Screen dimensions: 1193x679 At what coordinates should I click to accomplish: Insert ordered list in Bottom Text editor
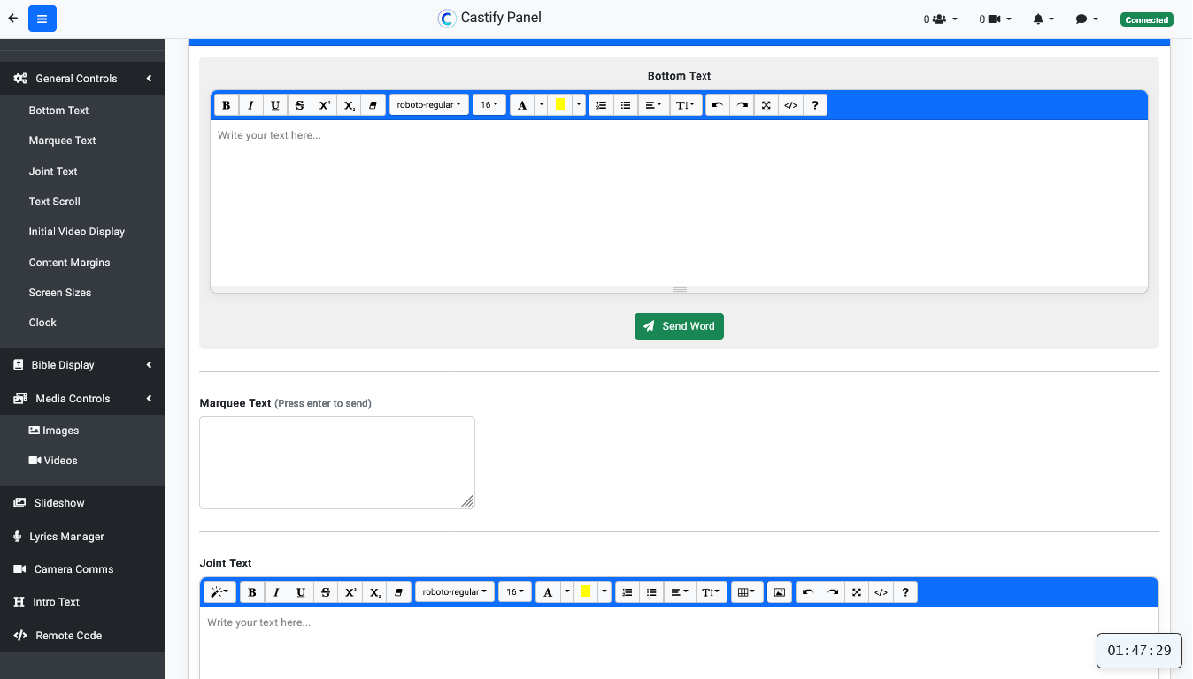pyautogui.click(x=601, y=105)
